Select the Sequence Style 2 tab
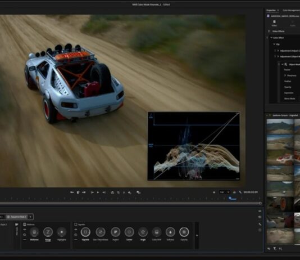 [x=17, y=217]
